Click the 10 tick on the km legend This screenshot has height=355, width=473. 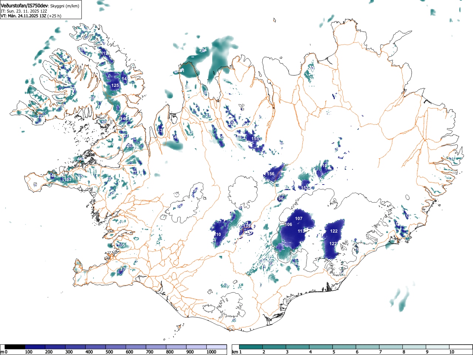coord(451,352)
